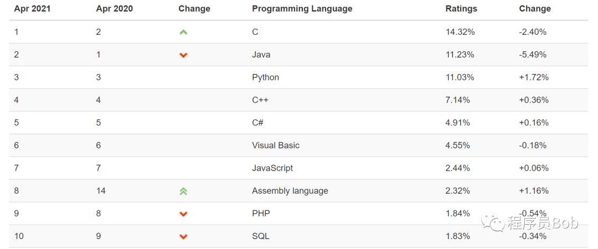Click the 14.32% rating value
This screenshot has width=598, height=249.
pos(460,33)
